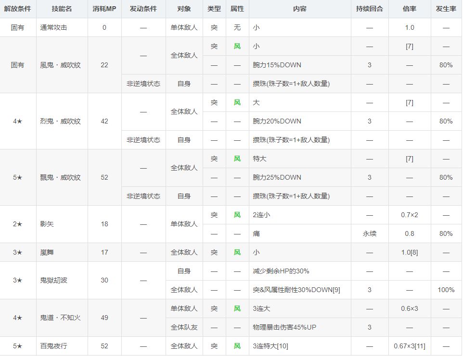This screenshot has width=463, height=356.
Task: Open footnote [9] after 耐性30%DOWN
Action: pos(336,290)
